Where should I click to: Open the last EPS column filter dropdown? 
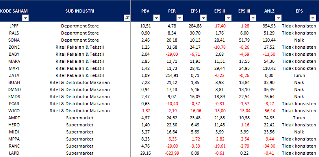tap(313, 18)
